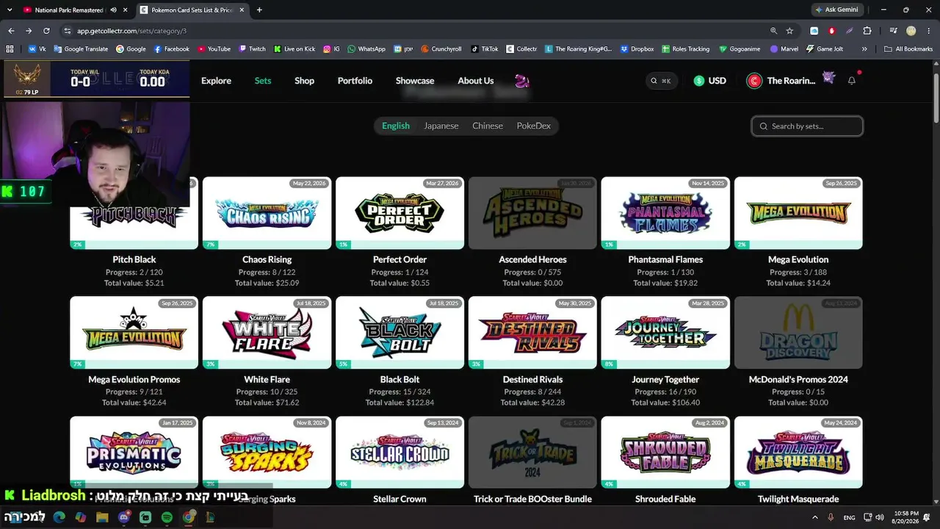Switch to the PokeDex tab
This screenshot has height=529, width=940.
[x=533, y=126]
